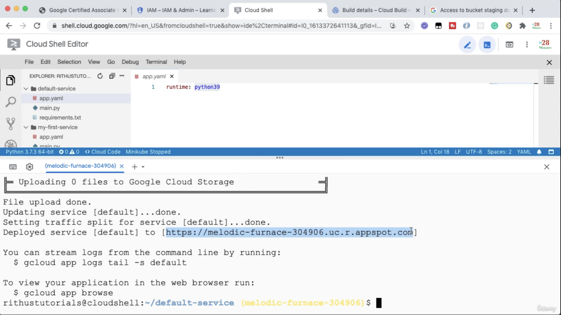Switch to Google Certified Associate browser tab
The width and height of the screenshot is (561, 315).
coord(82,10)
